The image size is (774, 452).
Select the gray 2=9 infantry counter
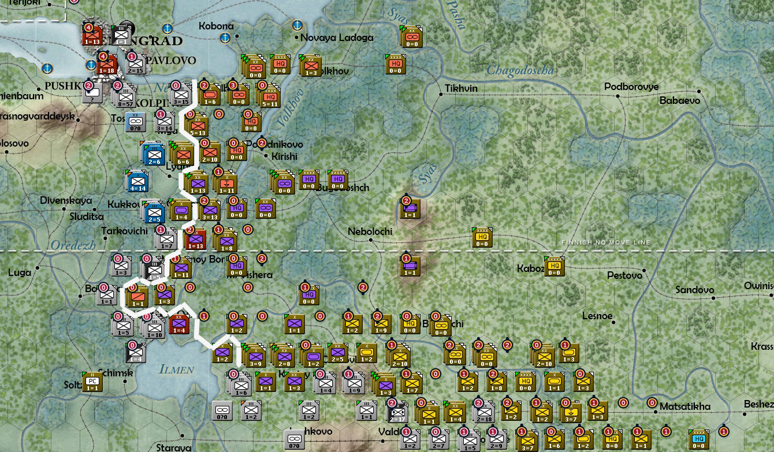497,440
